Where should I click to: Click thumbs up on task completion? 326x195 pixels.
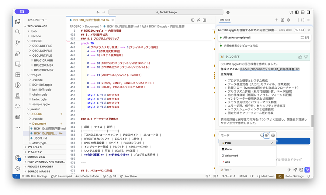[x=300, y=57]
